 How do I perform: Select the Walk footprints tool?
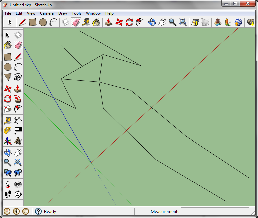click(x=8, y=194)
